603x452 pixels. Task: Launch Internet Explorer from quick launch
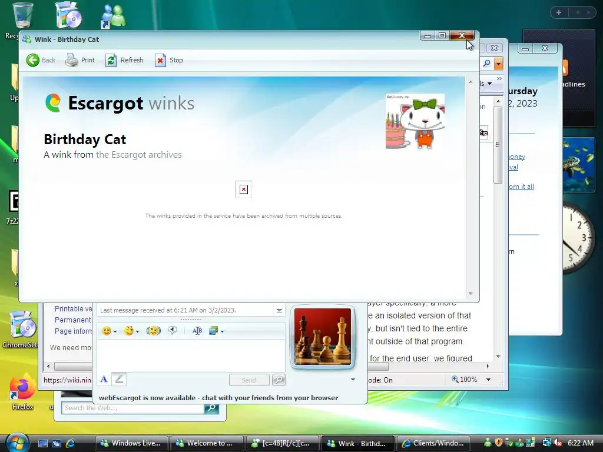click(71, 443)
